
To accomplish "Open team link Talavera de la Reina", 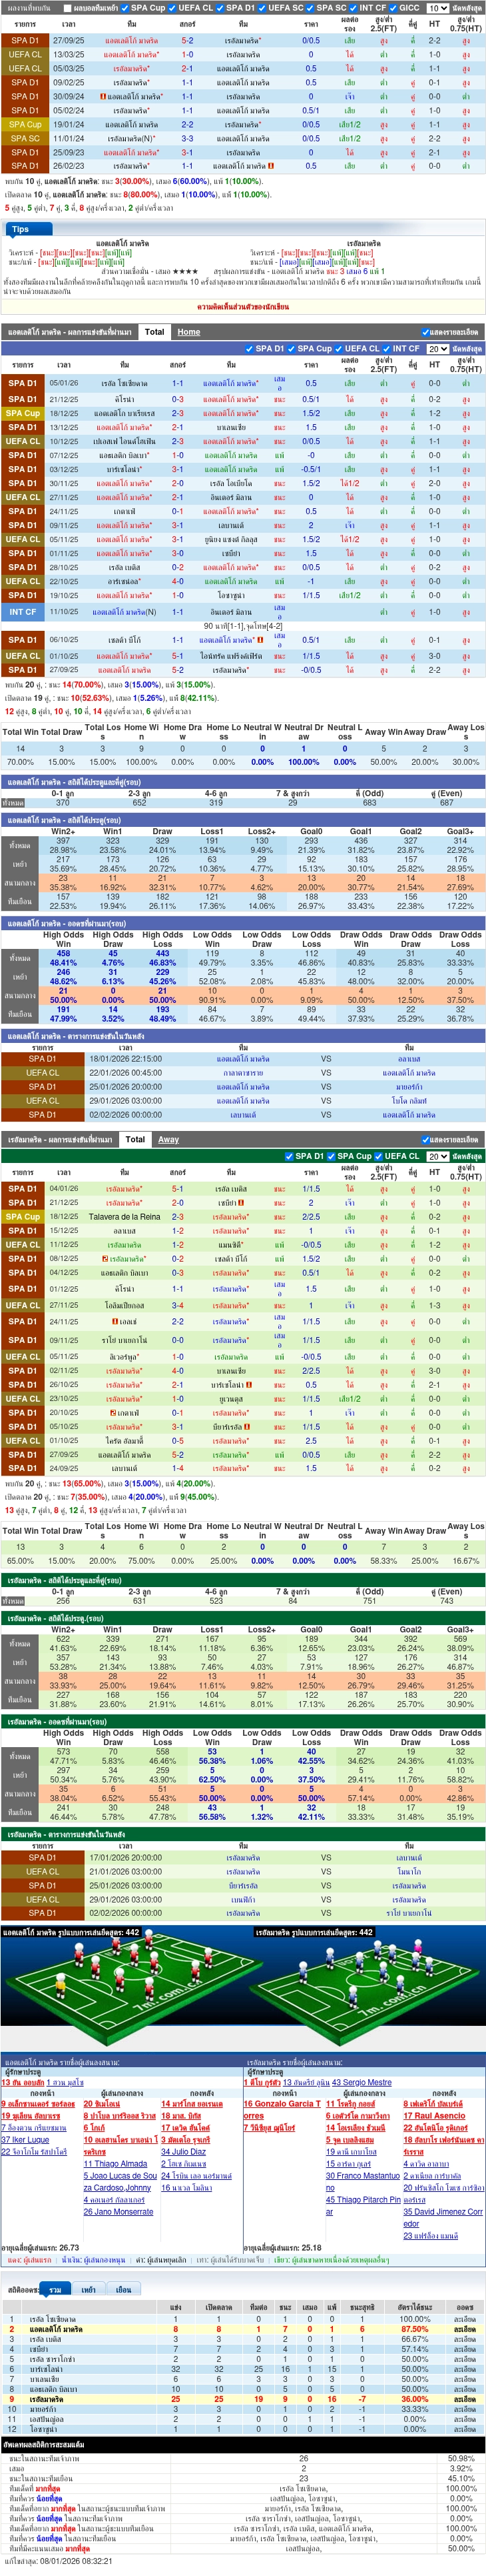I will 124,1217.
